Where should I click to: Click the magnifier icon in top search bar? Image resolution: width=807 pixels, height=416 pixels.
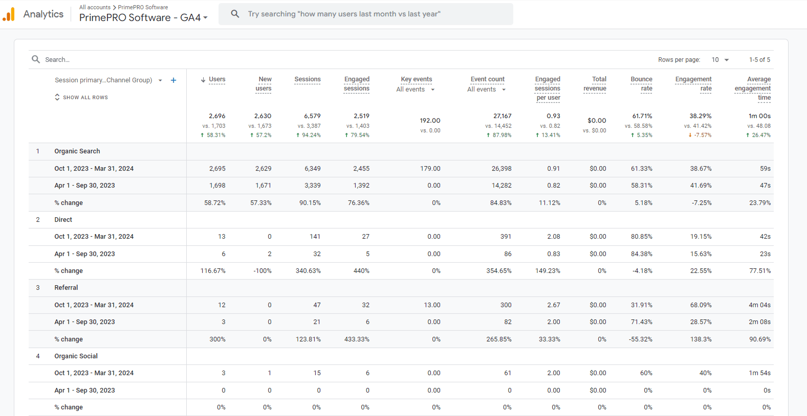click(x=235, y=14)
